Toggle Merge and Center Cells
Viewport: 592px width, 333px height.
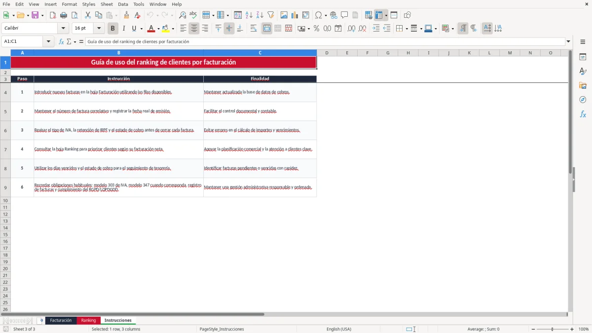[x=267, y=29]
